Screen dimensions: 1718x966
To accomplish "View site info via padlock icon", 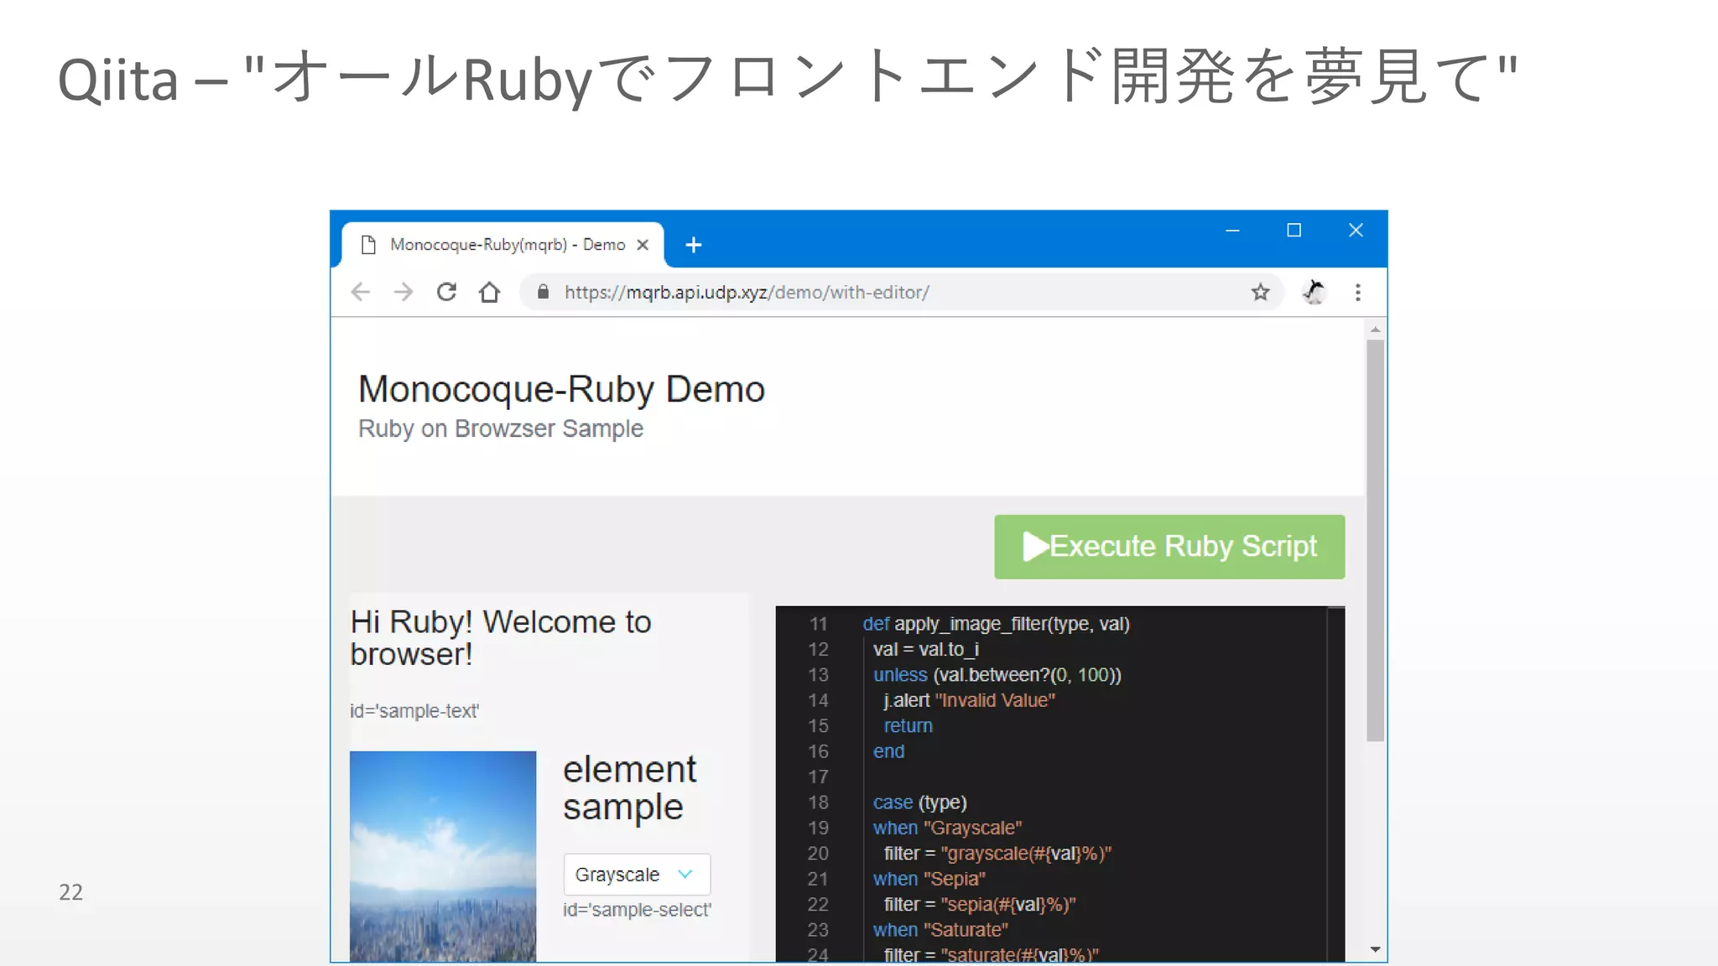I will (x=543, y=292).
